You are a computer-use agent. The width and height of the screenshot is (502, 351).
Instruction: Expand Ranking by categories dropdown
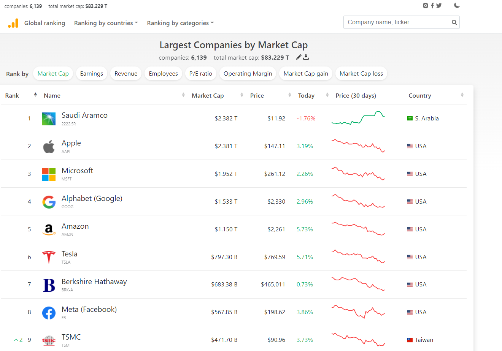(x=180, y=23)
